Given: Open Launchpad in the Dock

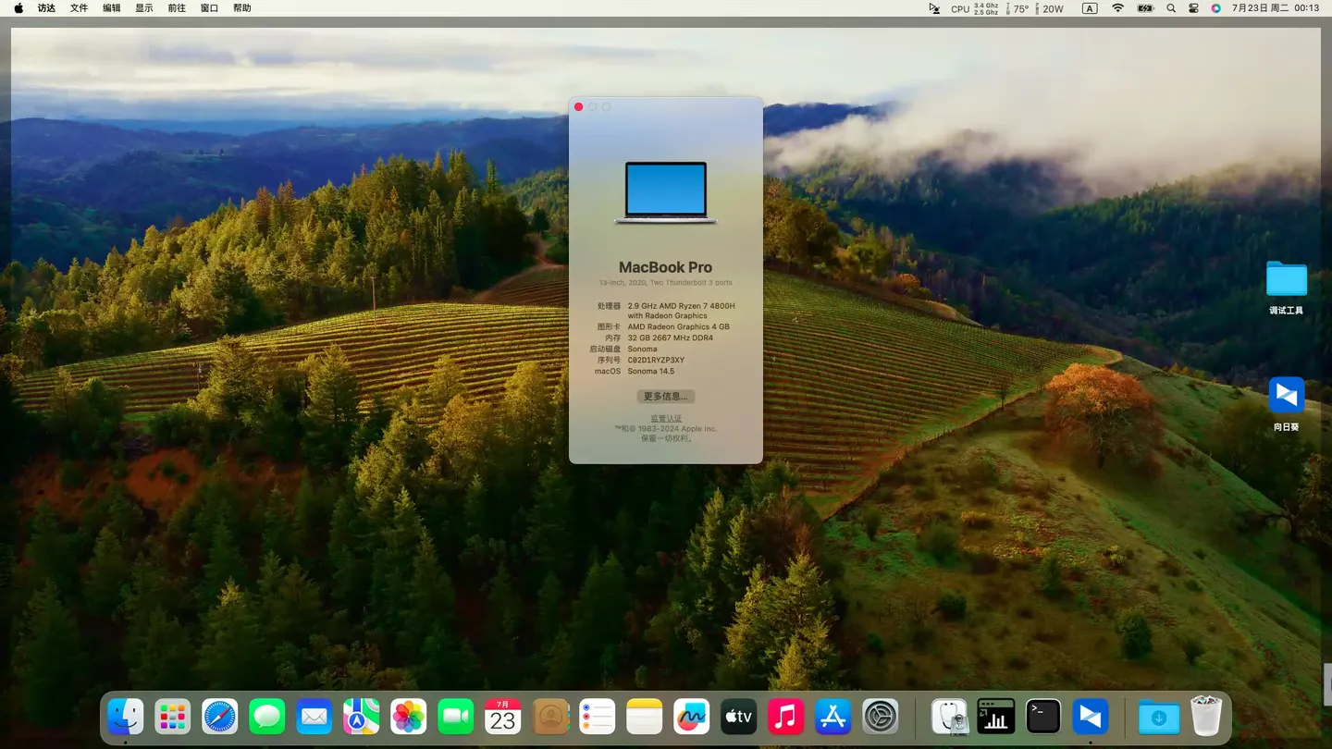Looking at the screenshot, I should pos(173,717).
